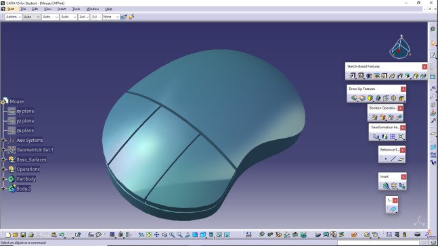This screenshot has width=438, height=246.
Task: Open the view mode shading dropdown icon
Action: [x=211, y=235]
